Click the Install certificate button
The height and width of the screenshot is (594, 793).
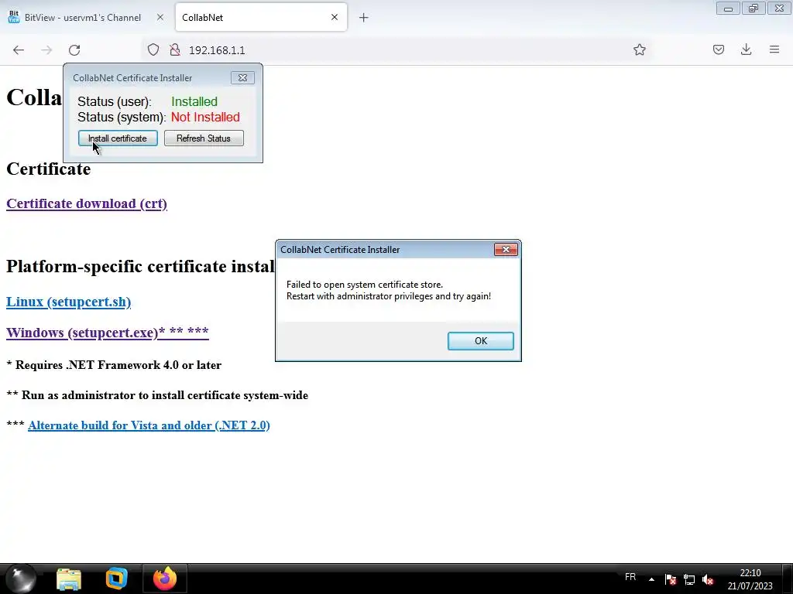(x=118, y=138)
